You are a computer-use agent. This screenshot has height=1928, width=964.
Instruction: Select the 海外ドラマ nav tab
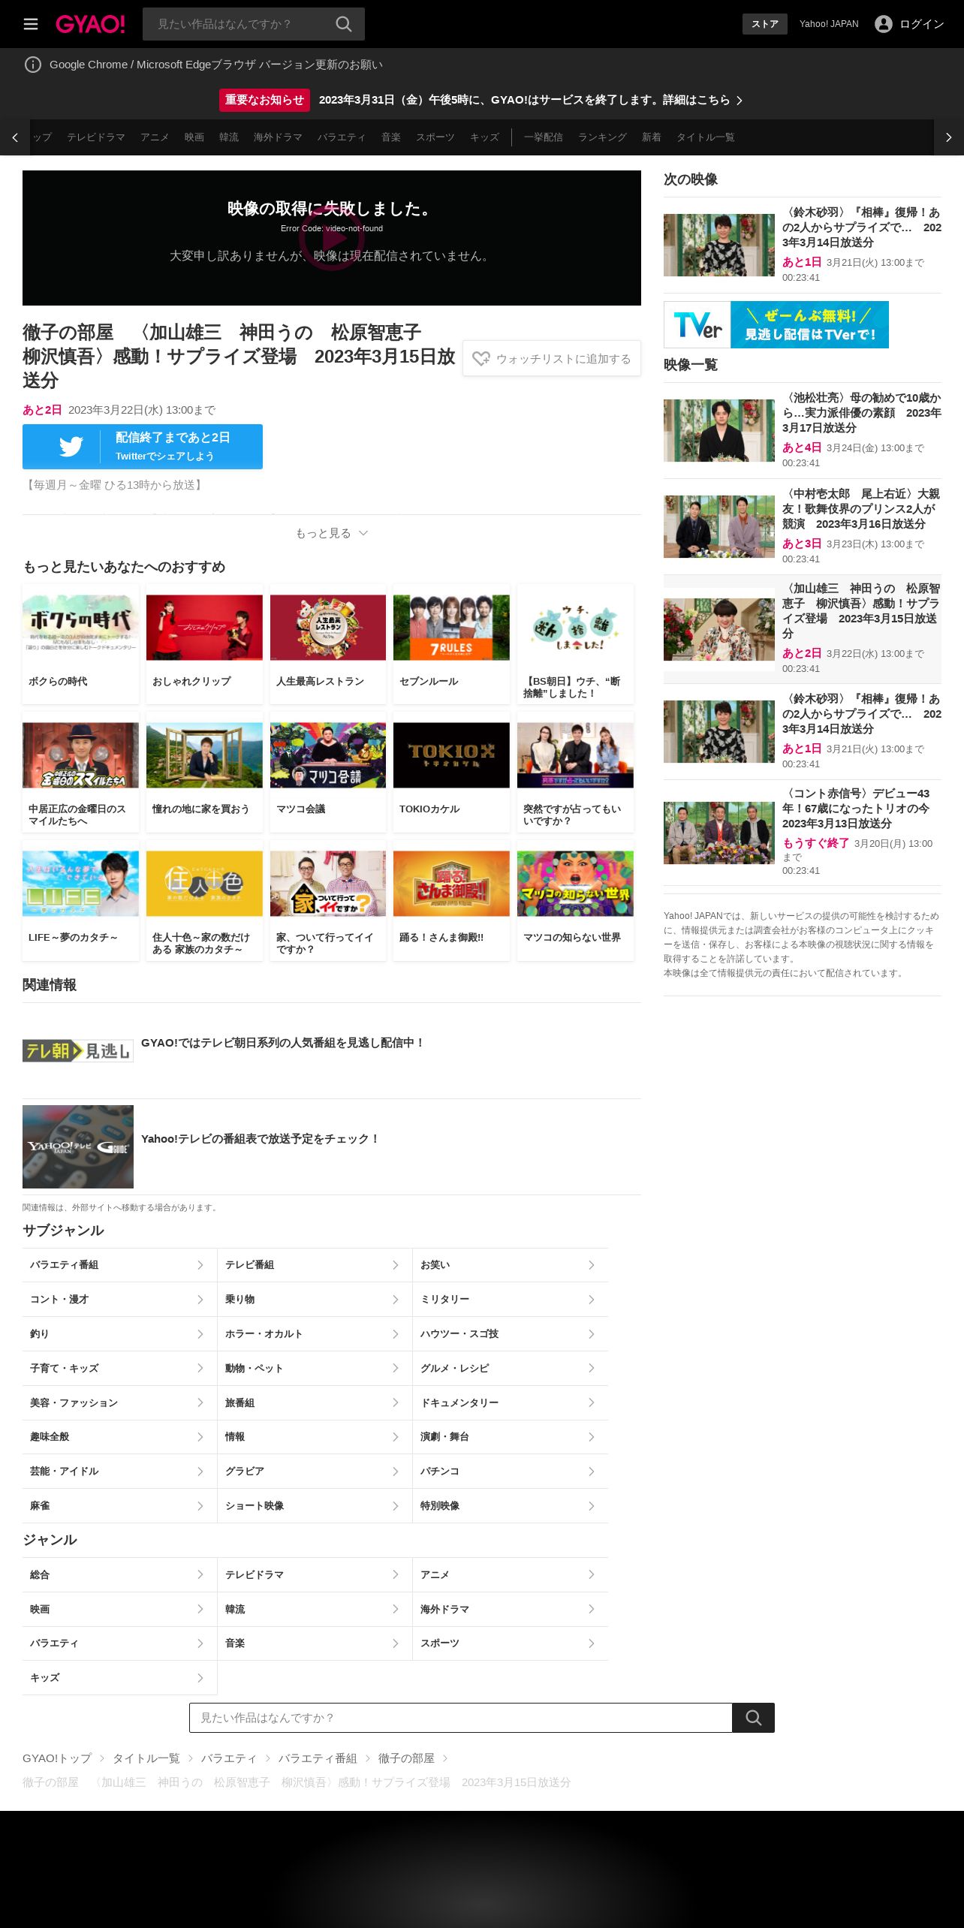click(x=278, y=137)
